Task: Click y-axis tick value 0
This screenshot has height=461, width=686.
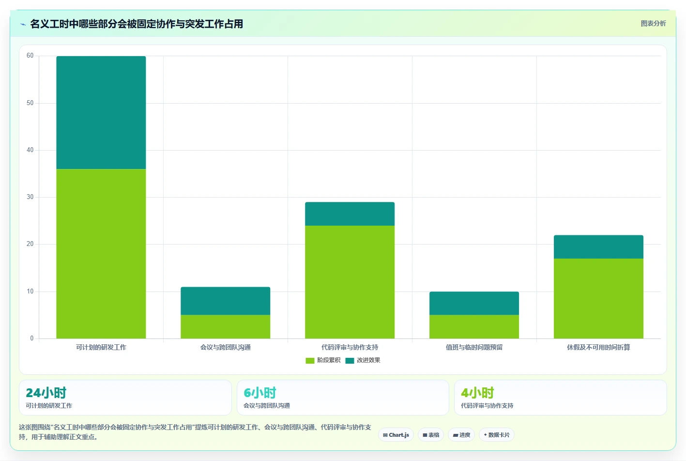Action: (32, 338)
